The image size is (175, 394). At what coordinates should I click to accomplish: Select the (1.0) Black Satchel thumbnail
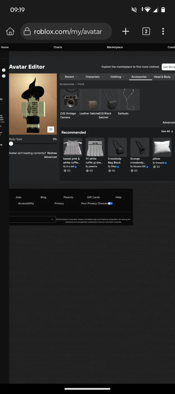[x=108, y=99]
